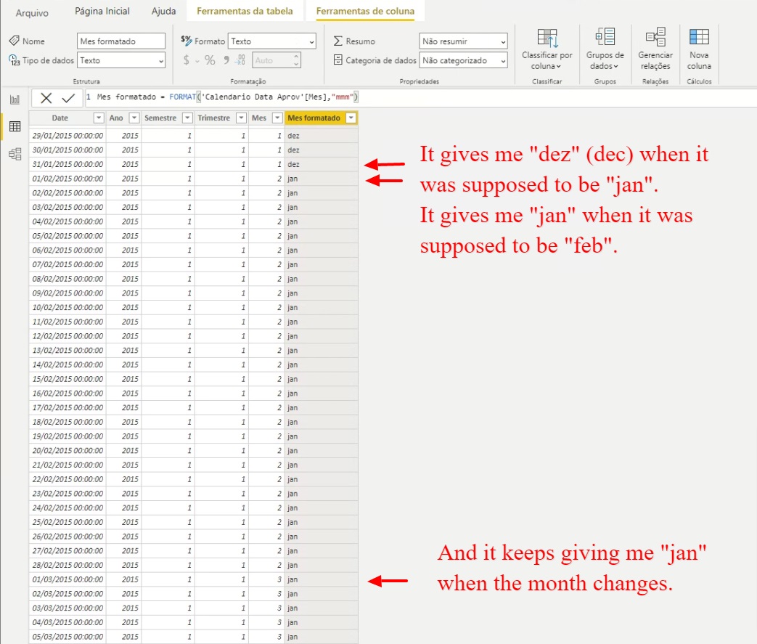
Task: Click the Nome tag icon
Action: [x=15, y=41]
